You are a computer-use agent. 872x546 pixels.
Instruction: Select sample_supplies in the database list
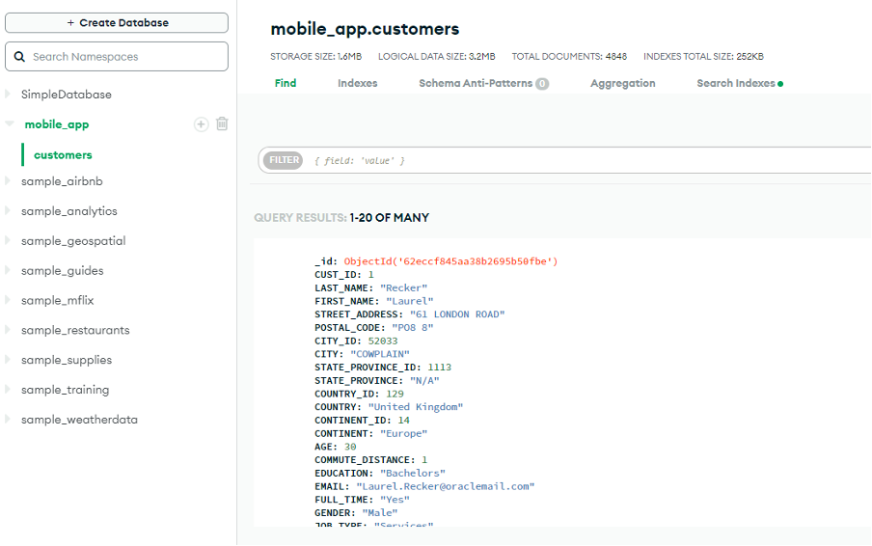(67, 360)
